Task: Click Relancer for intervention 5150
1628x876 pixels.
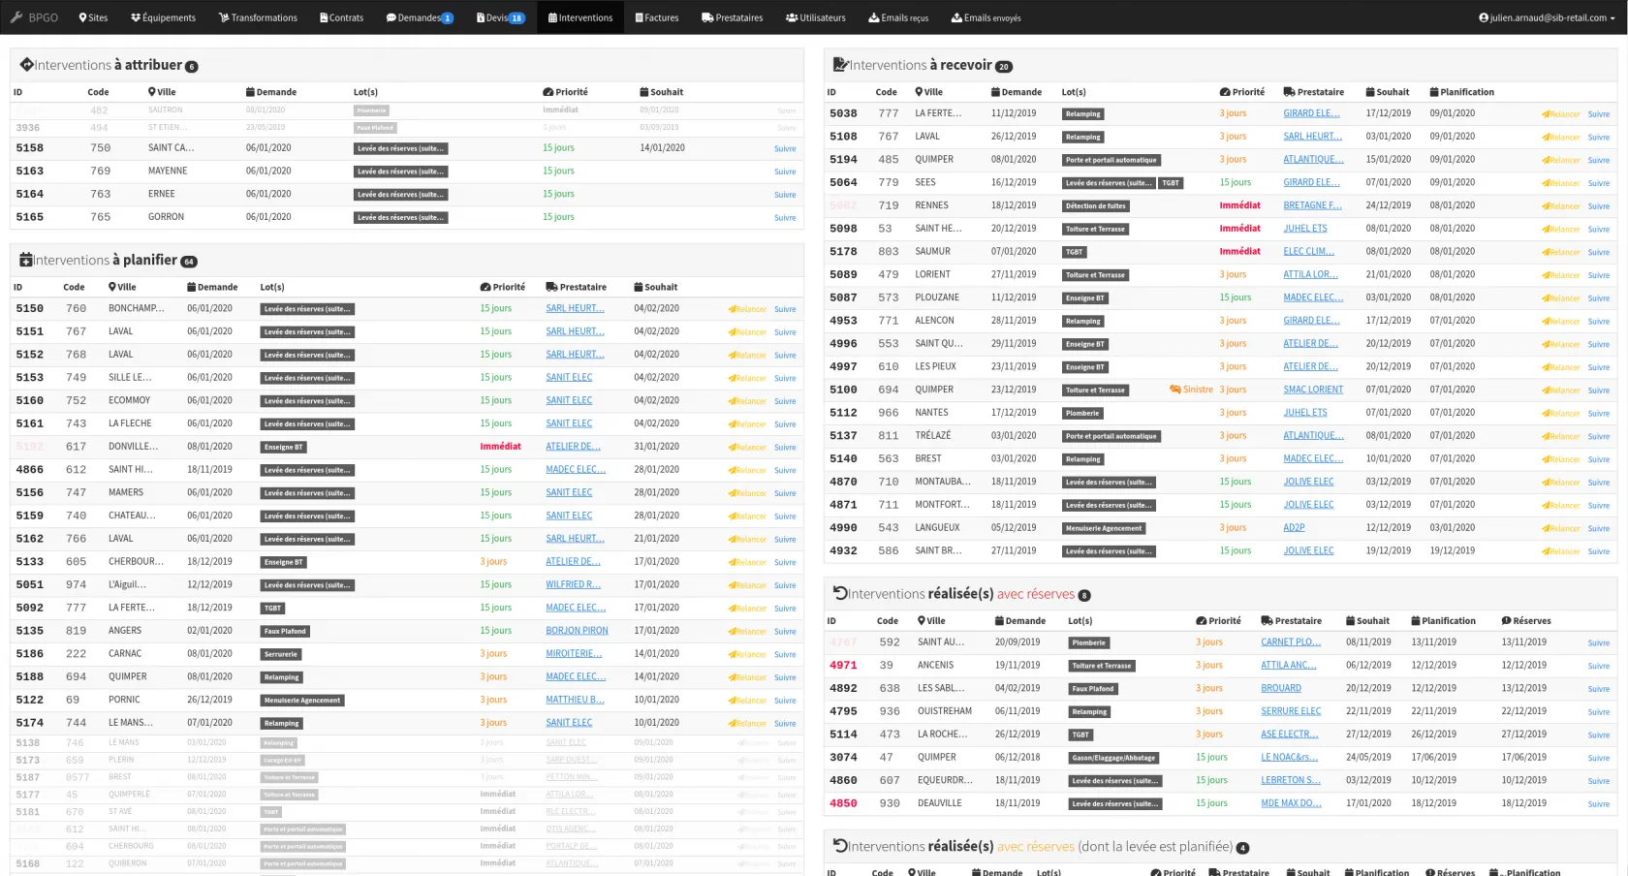Action: (x=747, y=309)
